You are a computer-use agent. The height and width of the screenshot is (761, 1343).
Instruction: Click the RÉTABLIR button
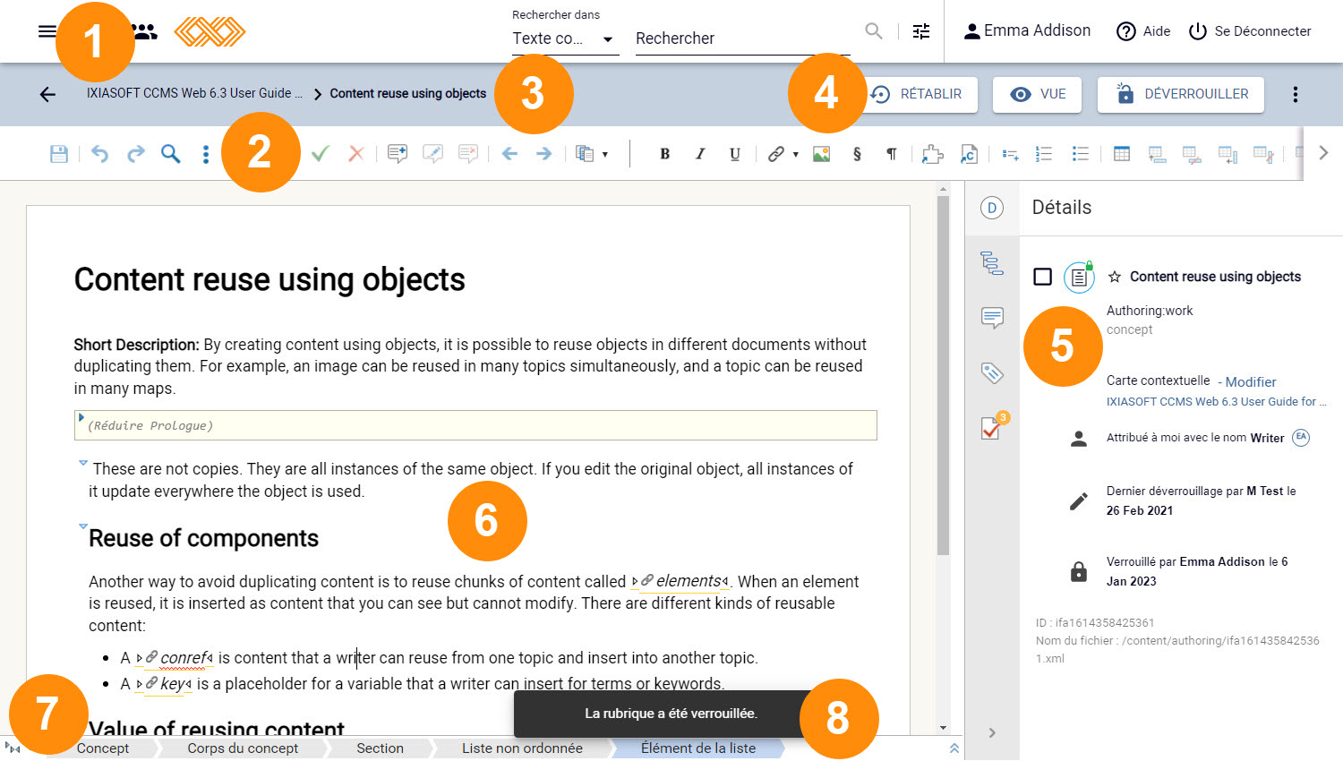pyautogui.click(x=919, y=94)
